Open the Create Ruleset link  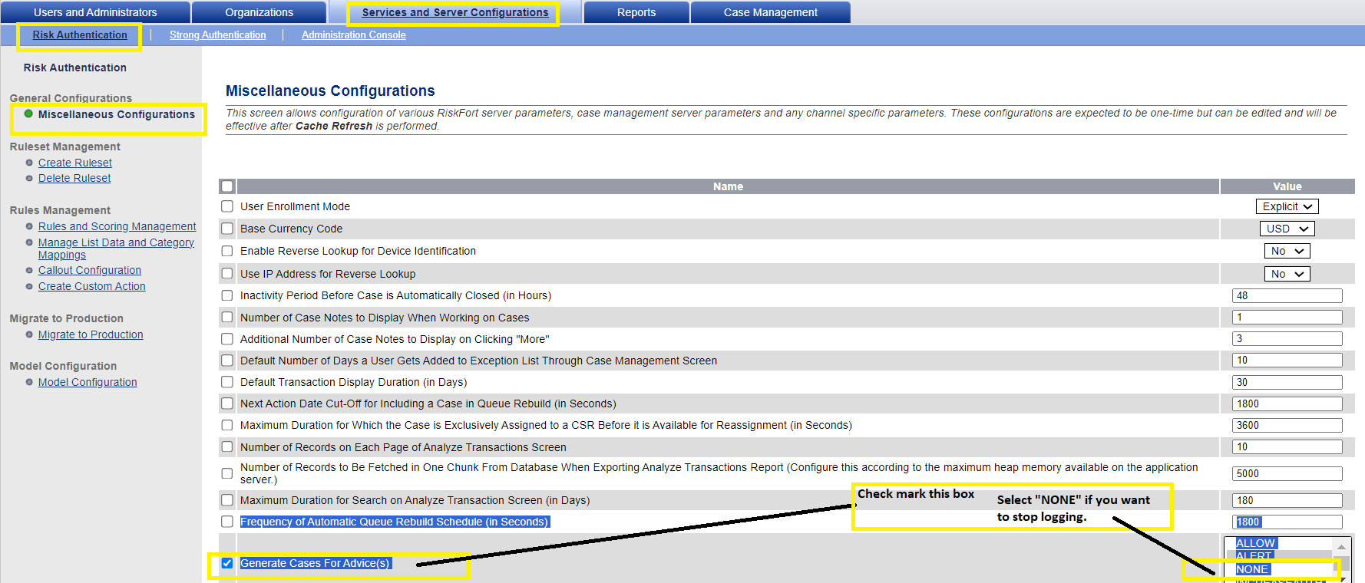74,163
